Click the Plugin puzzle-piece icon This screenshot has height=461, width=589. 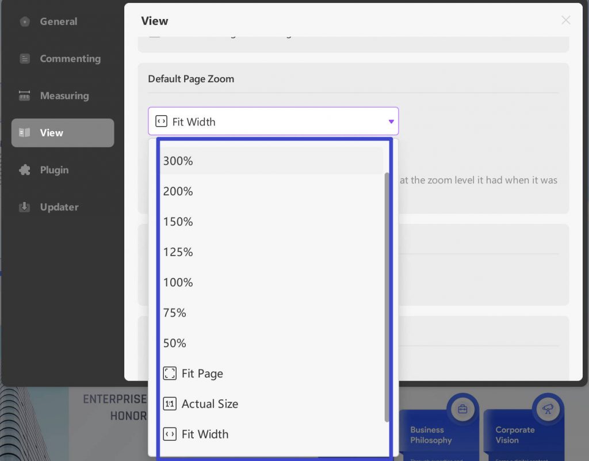click(24, 170)
